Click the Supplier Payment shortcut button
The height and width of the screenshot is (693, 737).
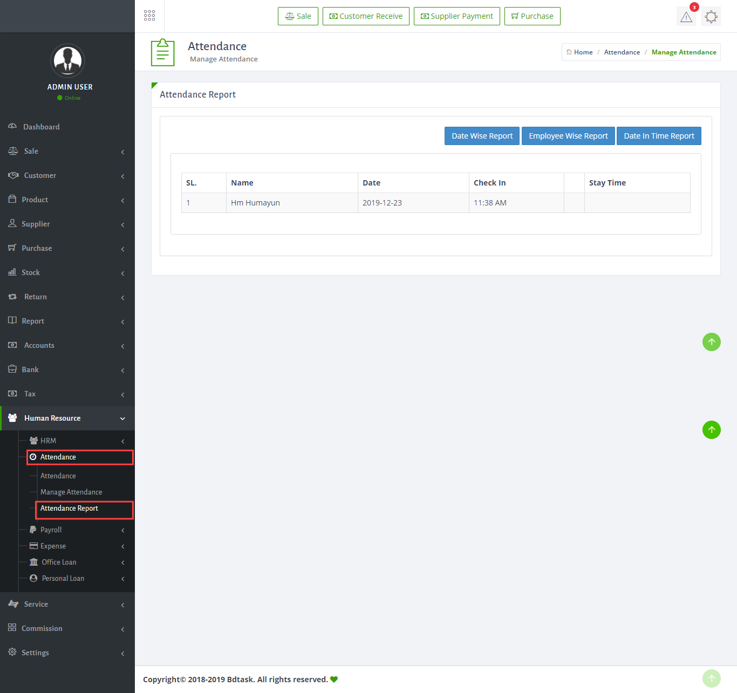pos(456,16)
